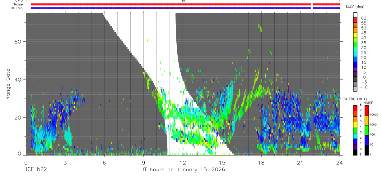This screenshot has width=382, height=176.
Task: Select the UT hour '12' tick label
Action: click(183, 163)
